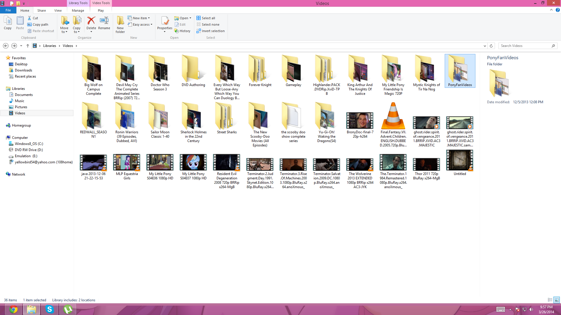
Task: Select Recent places in navigation pane
Action: (x=25, y=76)
